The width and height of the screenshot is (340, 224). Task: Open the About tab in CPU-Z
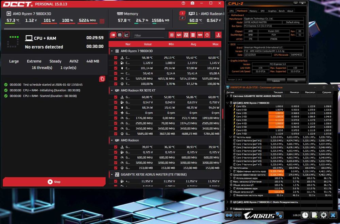(x=290, y=11)
